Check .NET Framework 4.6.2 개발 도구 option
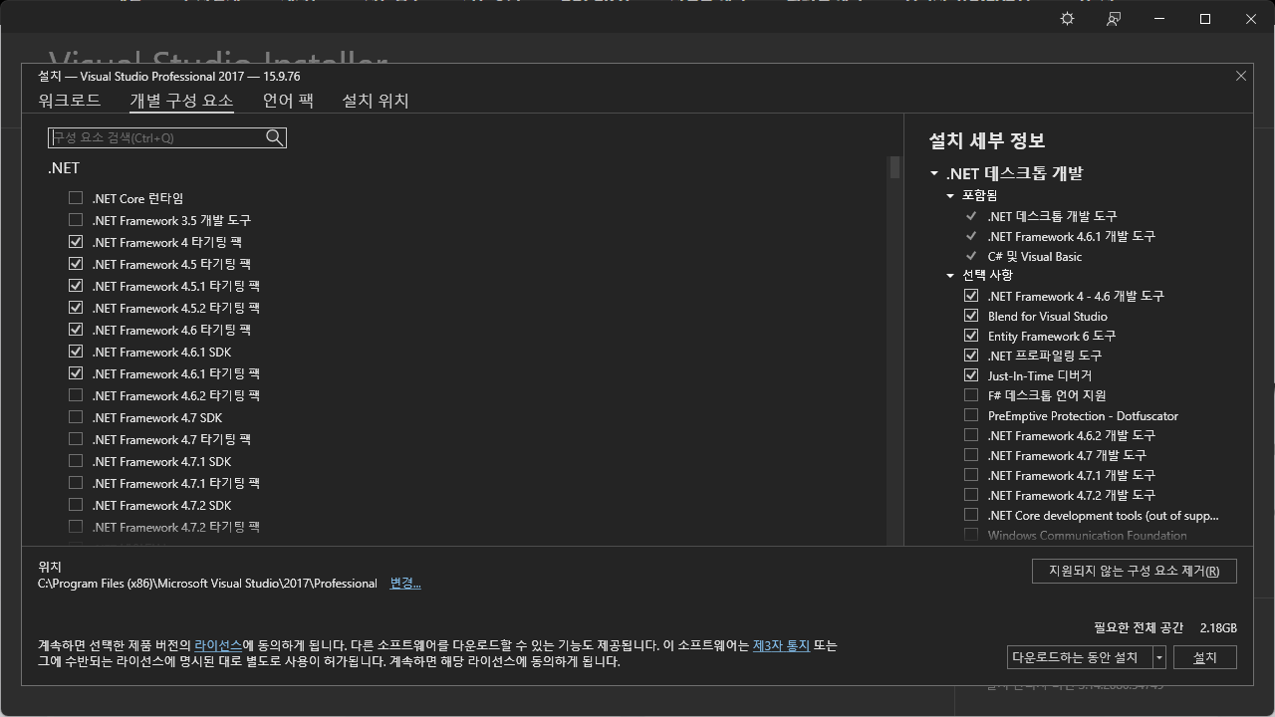The height and width of the screenshot is (717, 1275). pyautogui.click(x=971, y=435)
